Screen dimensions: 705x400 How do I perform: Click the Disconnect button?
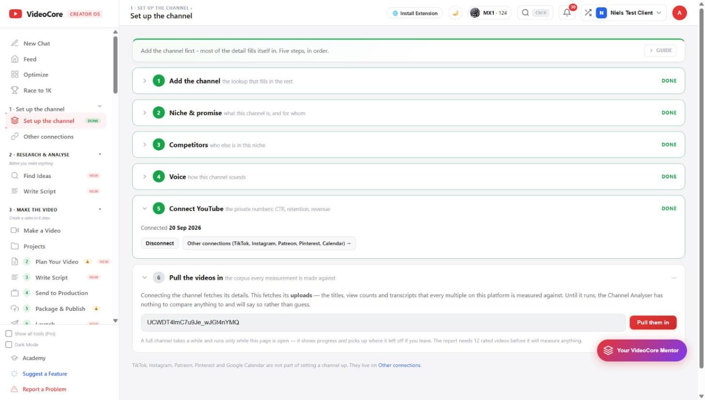point(160,243)
